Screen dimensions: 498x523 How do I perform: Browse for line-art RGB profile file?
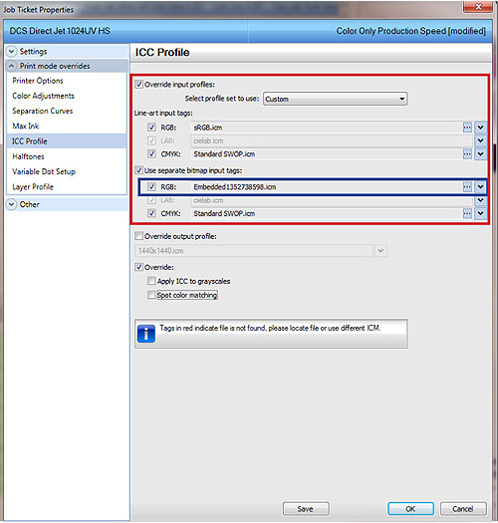tap(467, 128)
